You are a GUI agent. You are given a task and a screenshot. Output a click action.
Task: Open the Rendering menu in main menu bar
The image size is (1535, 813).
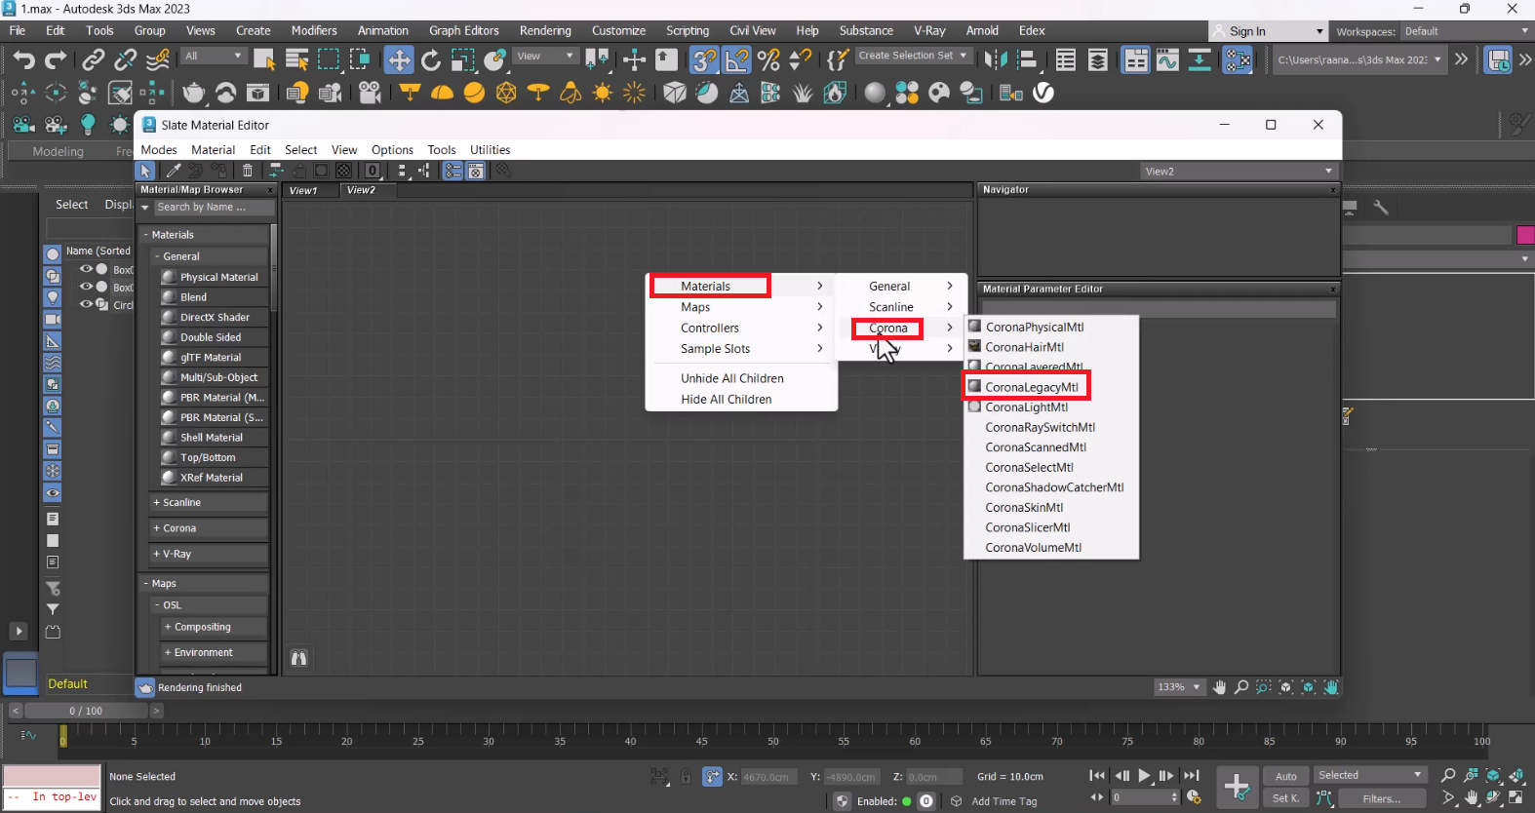545,30
